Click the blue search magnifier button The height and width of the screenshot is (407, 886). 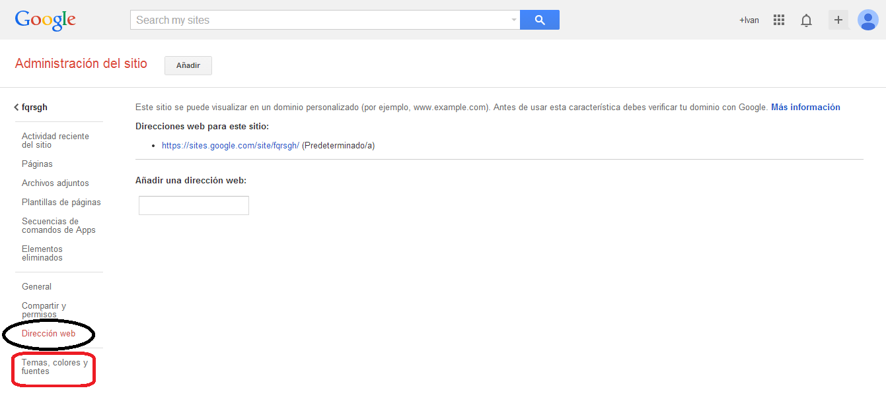(x=539, y=20)
